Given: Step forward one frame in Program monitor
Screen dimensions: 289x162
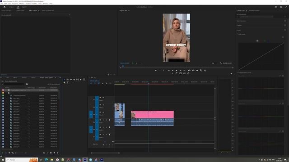Looking at the screenshot, I should coord(181,70).
